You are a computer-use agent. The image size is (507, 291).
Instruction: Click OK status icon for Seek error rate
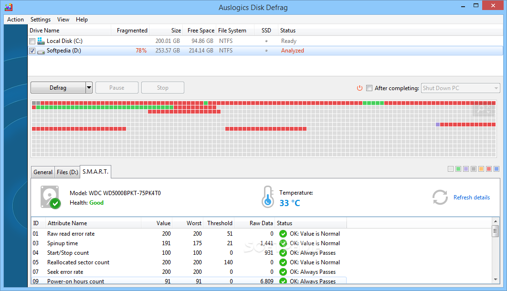click(x=283, y=272)
